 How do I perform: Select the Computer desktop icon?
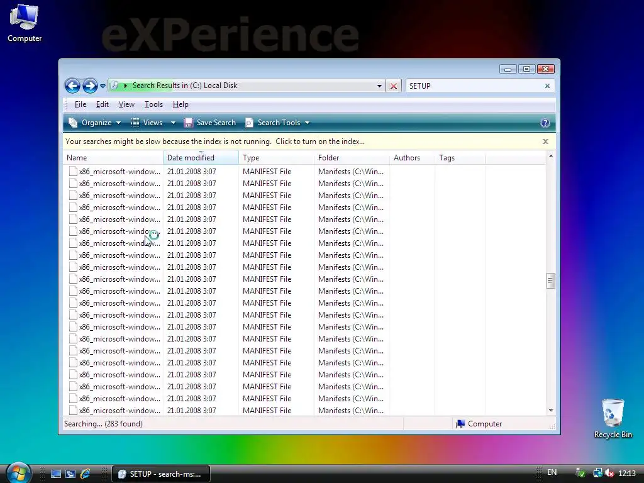tap(25, 23)
